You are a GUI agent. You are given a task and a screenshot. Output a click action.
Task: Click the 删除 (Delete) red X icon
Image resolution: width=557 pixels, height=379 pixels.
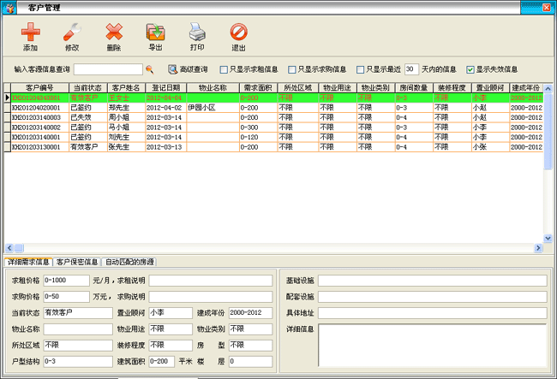tap(114, 33)
